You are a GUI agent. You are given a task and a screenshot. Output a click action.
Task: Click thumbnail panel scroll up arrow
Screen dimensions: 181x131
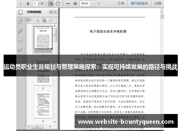click(55, 26)
